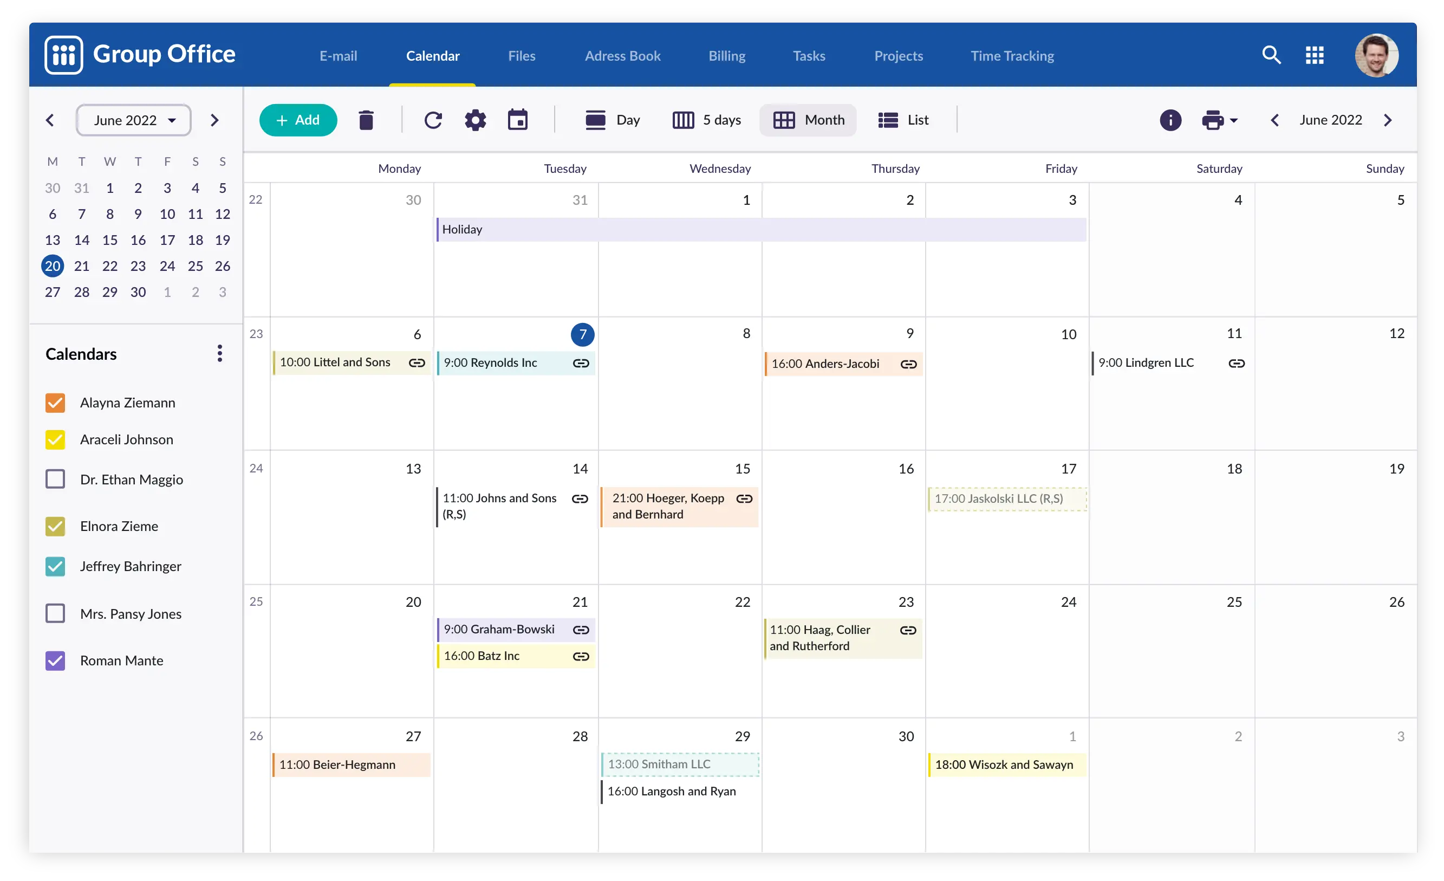Open the info panel icon

click(1170, 119)
